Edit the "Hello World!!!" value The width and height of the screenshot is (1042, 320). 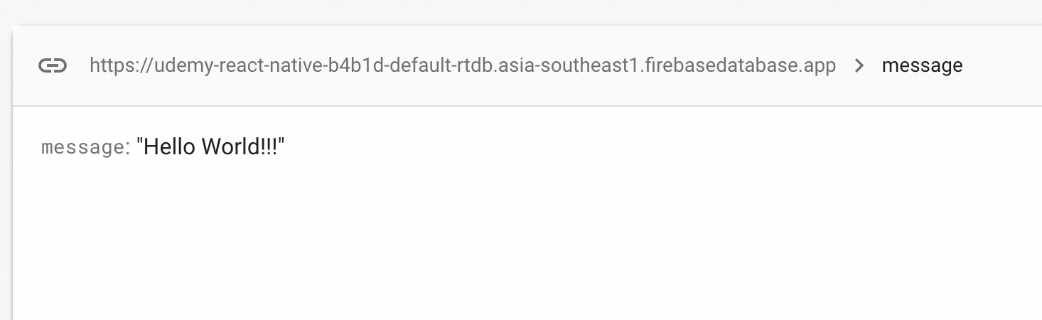tap(210, 147)
